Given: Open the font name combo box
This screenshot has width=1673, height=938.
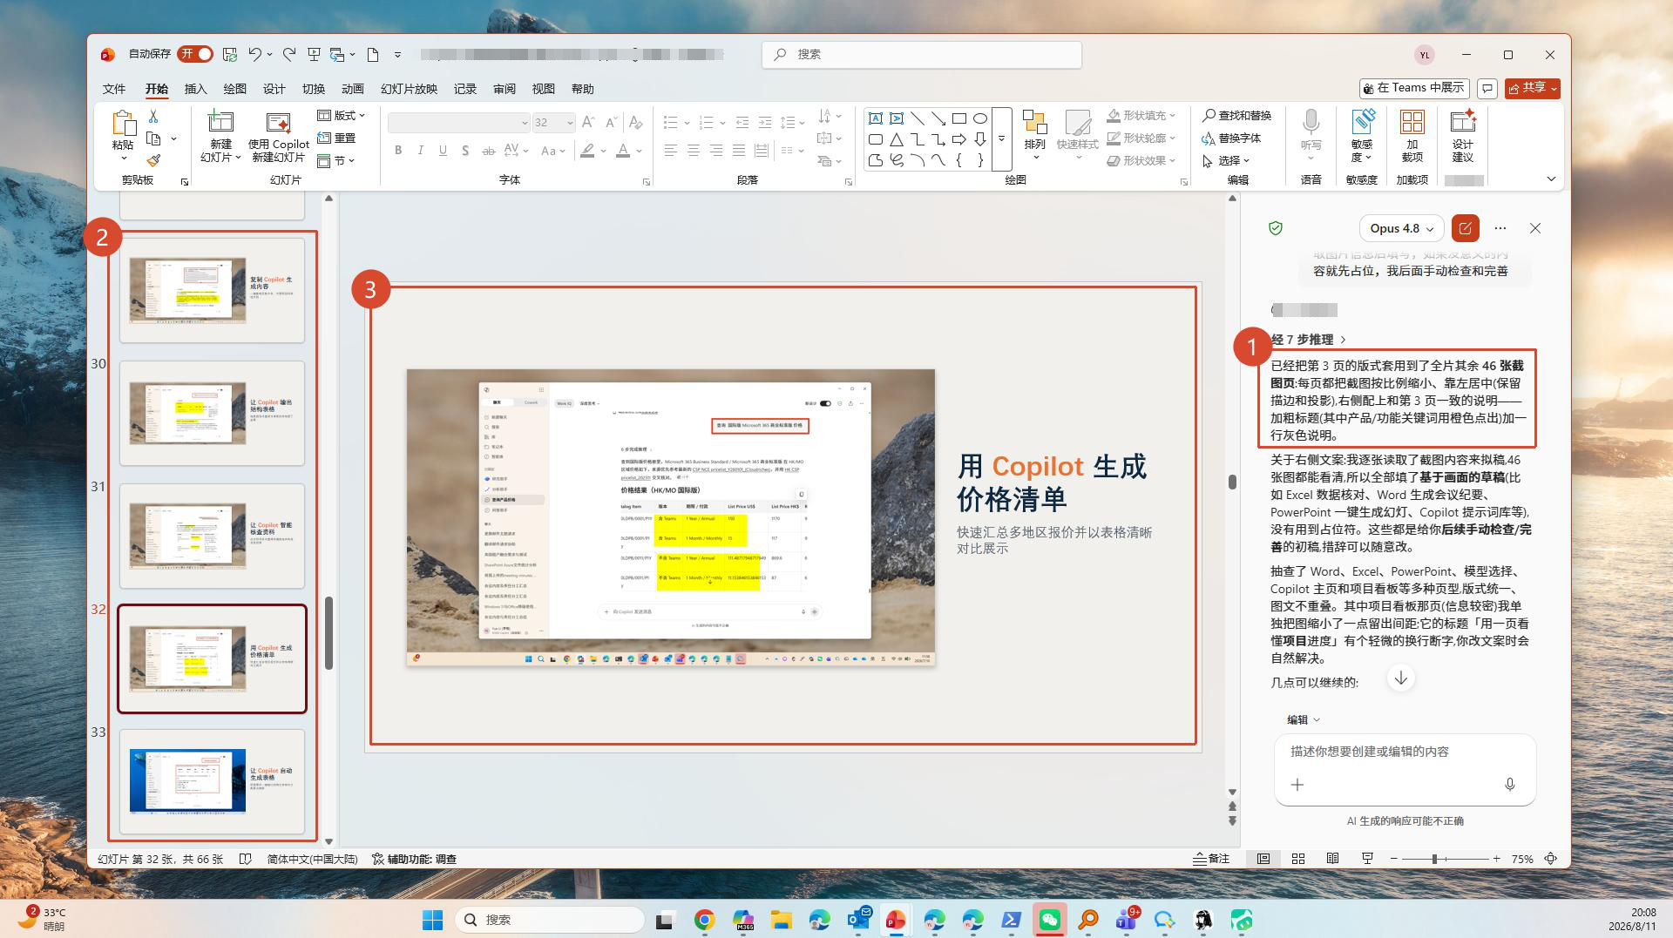Looking at the screenshot, I should coord(458,123).
